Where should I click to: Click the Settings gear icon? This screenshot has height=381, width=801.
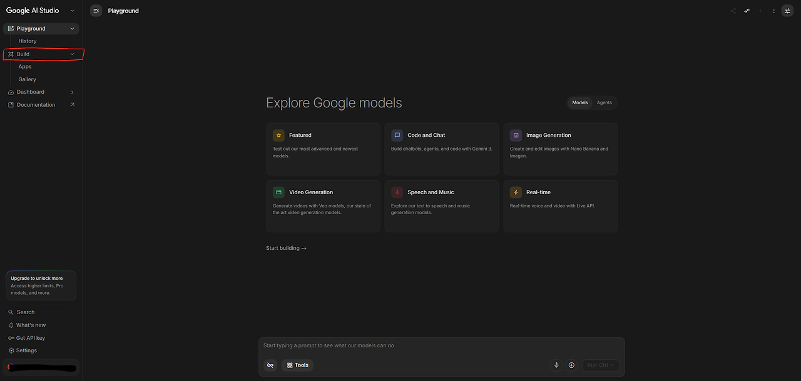(11, 351)
